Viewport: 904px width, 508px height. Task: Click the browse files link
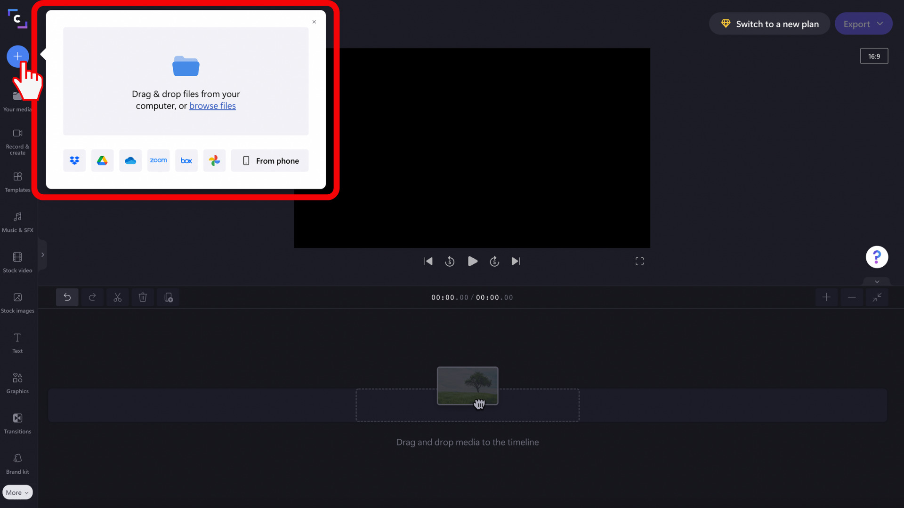coord(212,106)
